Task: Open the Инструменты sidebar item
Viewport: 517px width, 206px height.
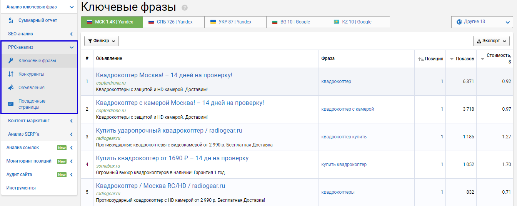Action: [21, 188]
